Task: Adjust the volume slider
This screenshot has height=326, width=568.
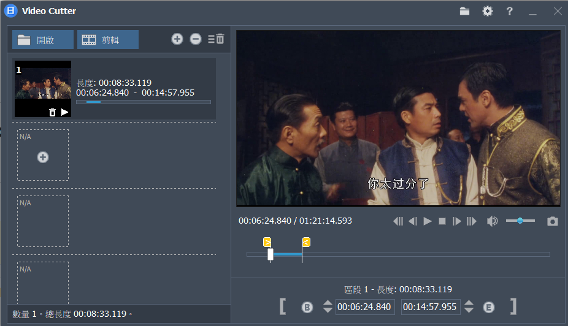Action: pos(520,221)
